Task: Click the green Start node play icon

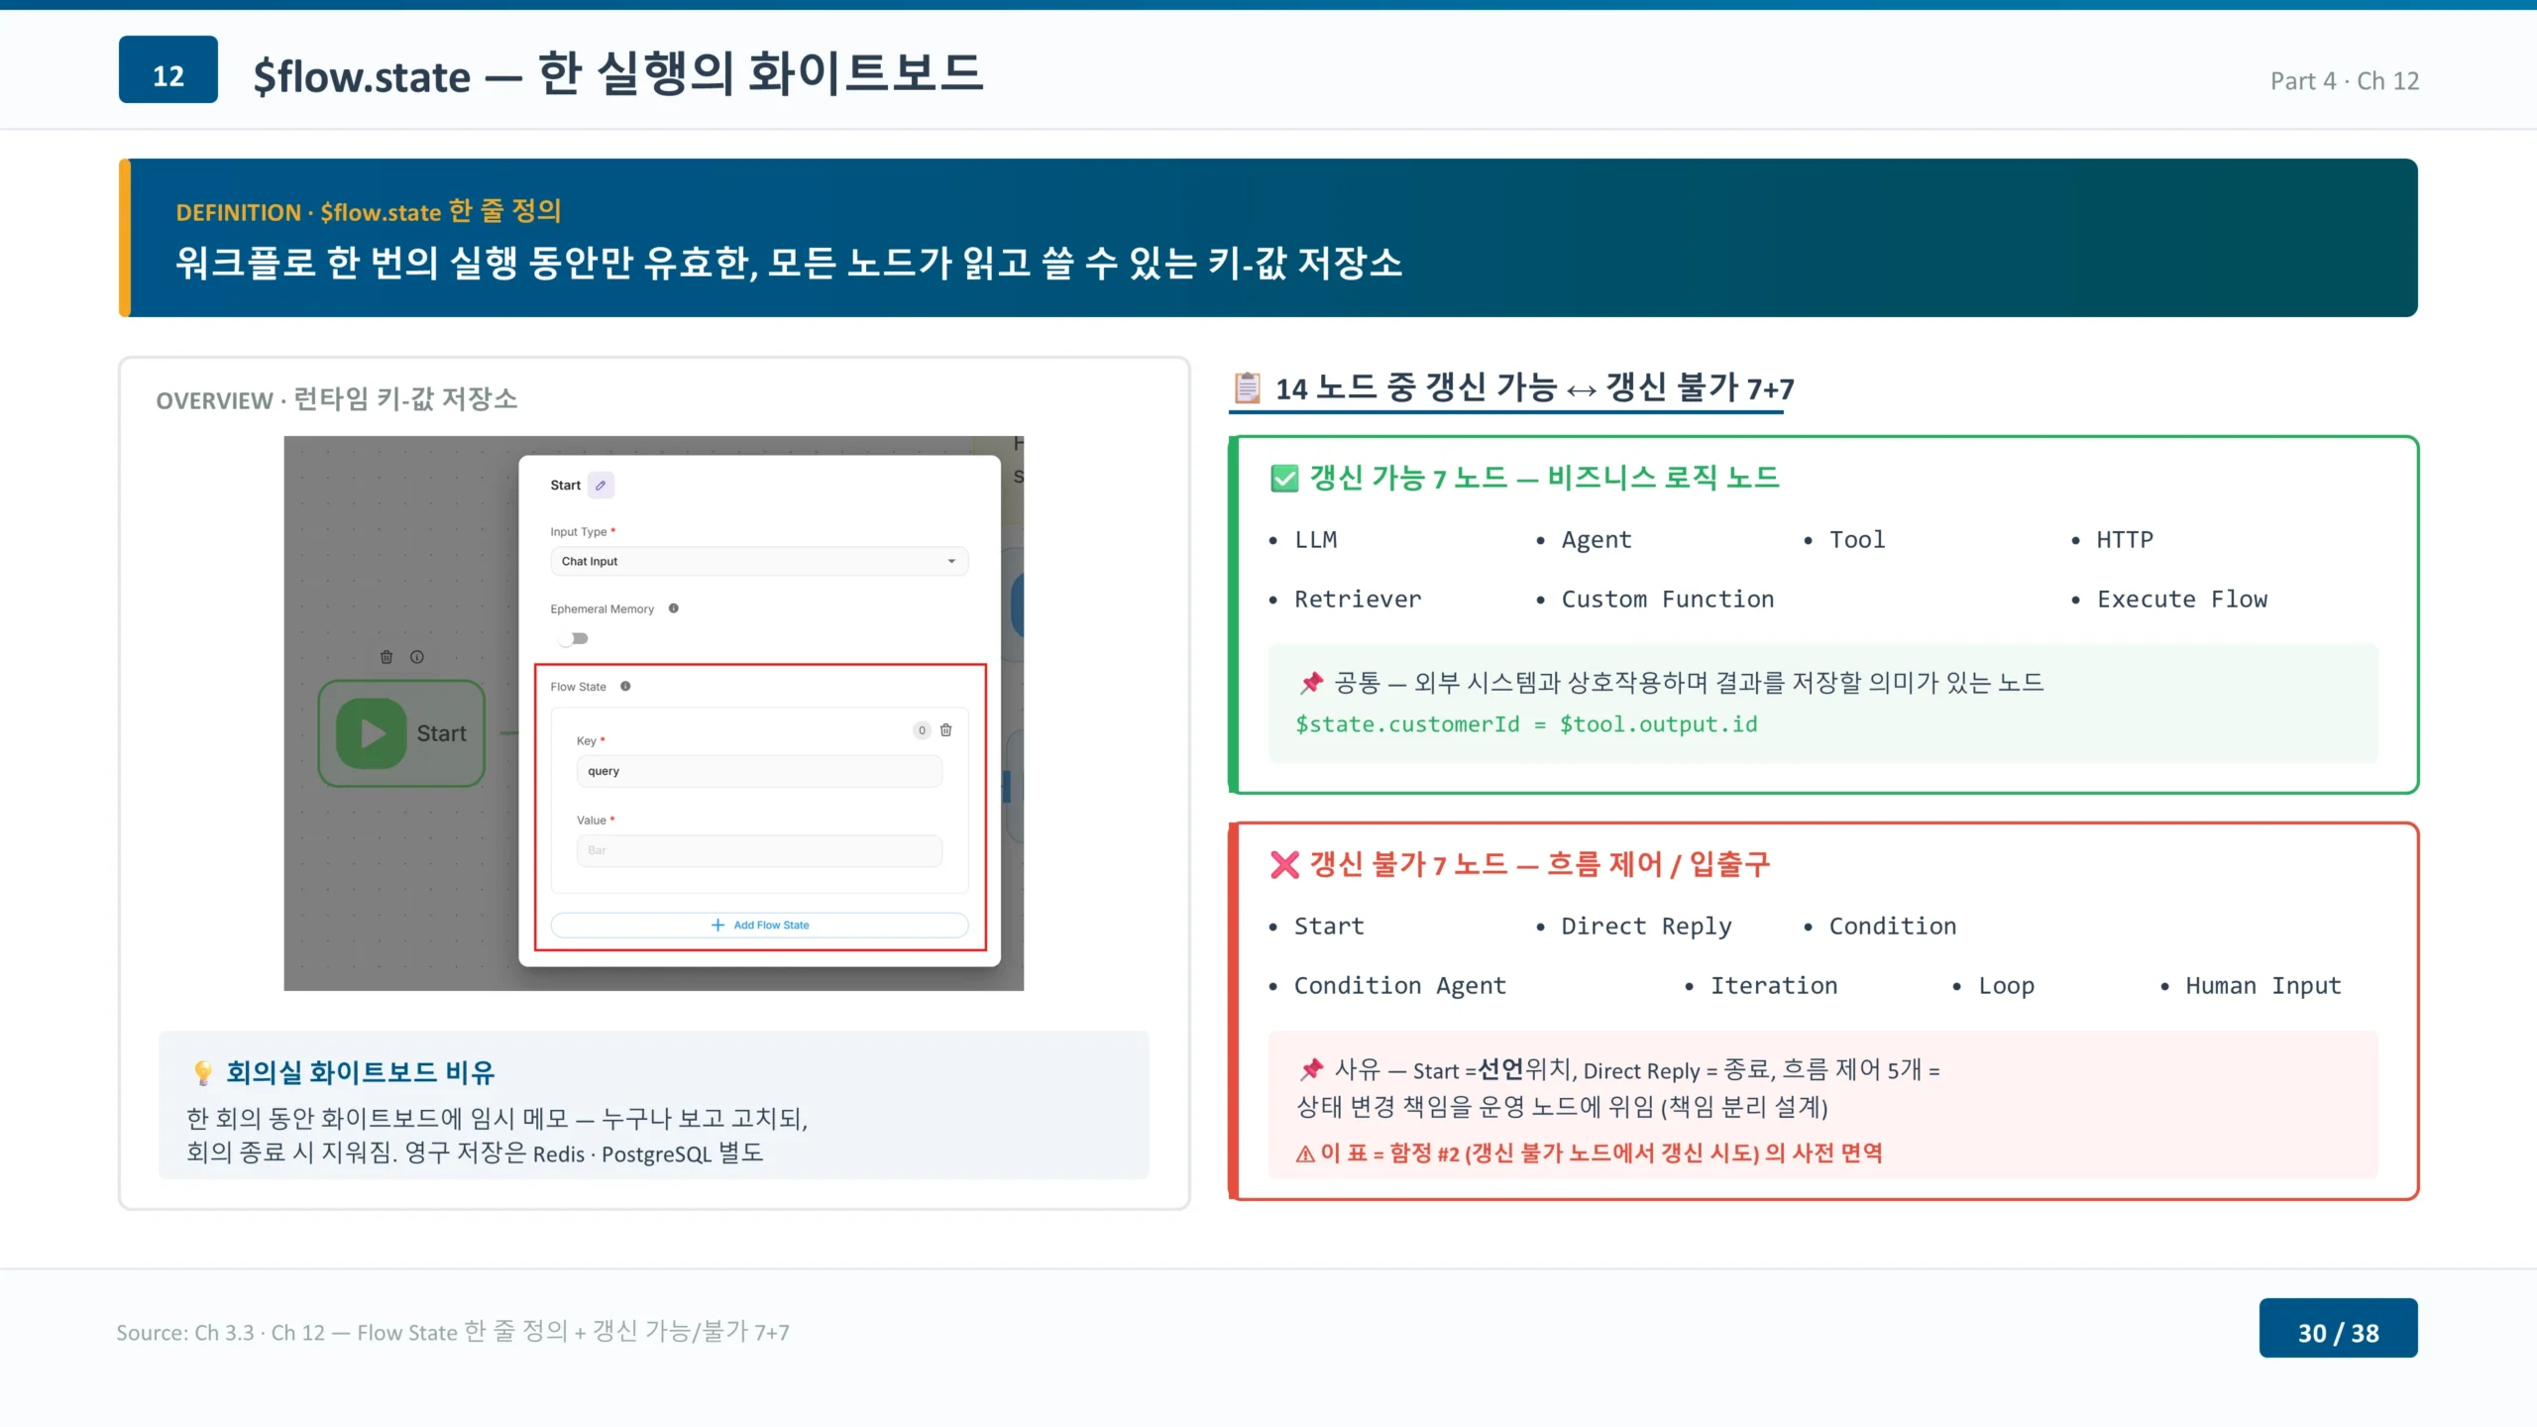Action: point(372,733)
